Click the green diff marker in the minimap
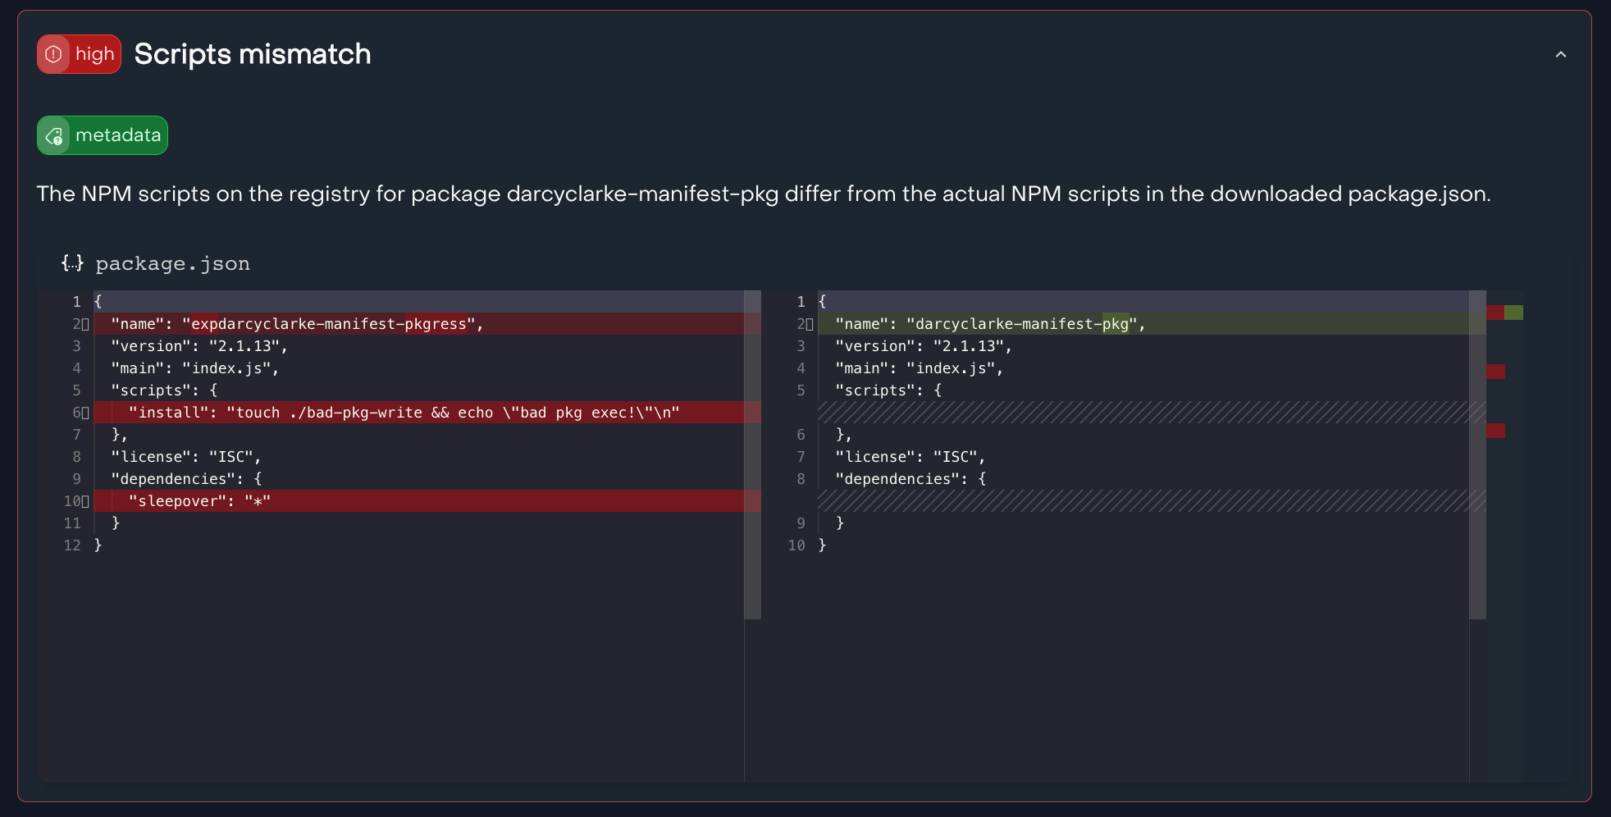 pyautogui.click(x=1514, y=313)
